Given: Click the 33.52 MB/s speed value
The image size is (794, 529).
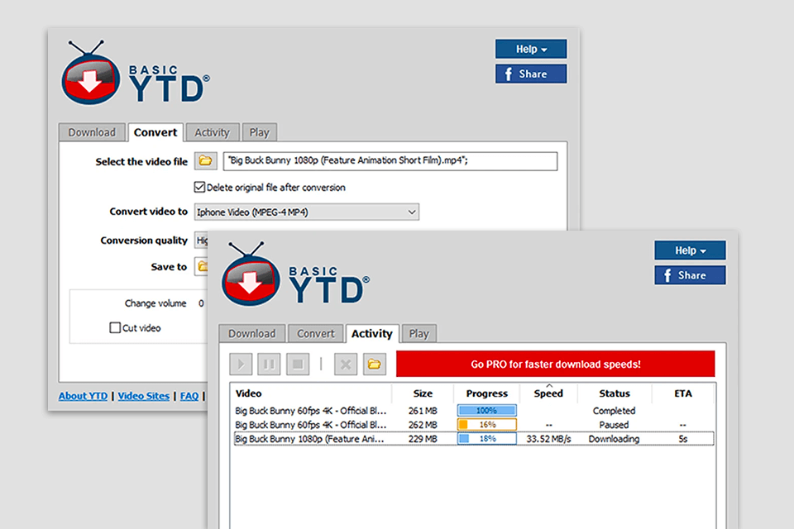Looking at the screenshot, I should coord(548,439).
